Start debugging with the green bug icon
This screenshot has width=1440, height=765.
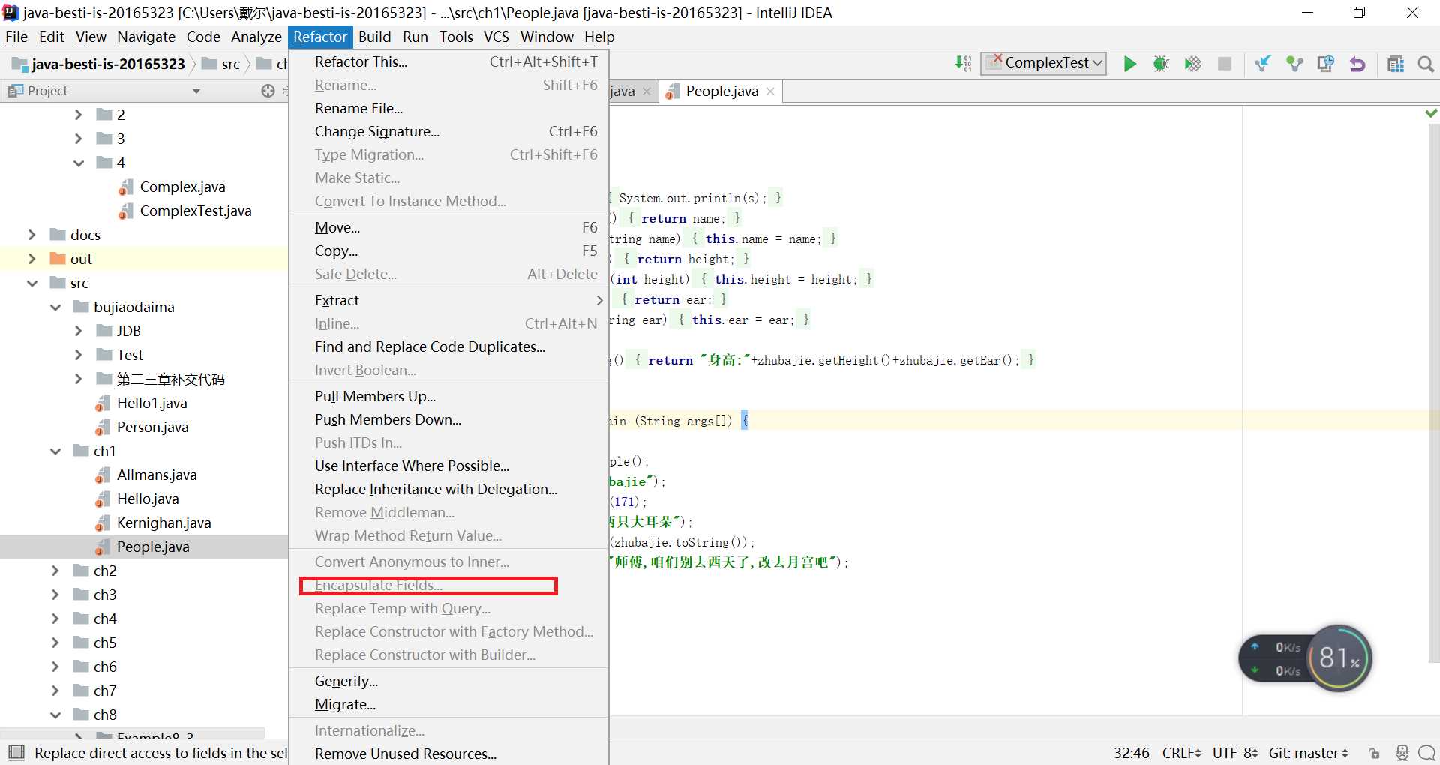(x=1161, y=64)
